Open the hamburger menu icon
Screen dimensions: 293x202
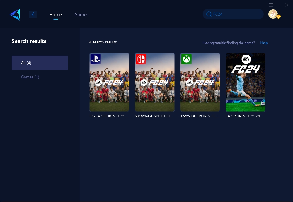coord(271,5)
